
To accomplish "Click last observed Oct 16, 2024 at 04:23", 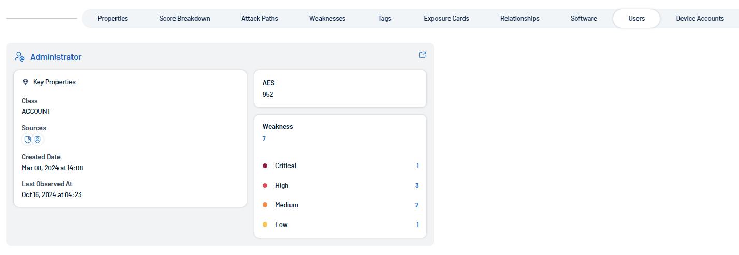I will tap(52, 195).
